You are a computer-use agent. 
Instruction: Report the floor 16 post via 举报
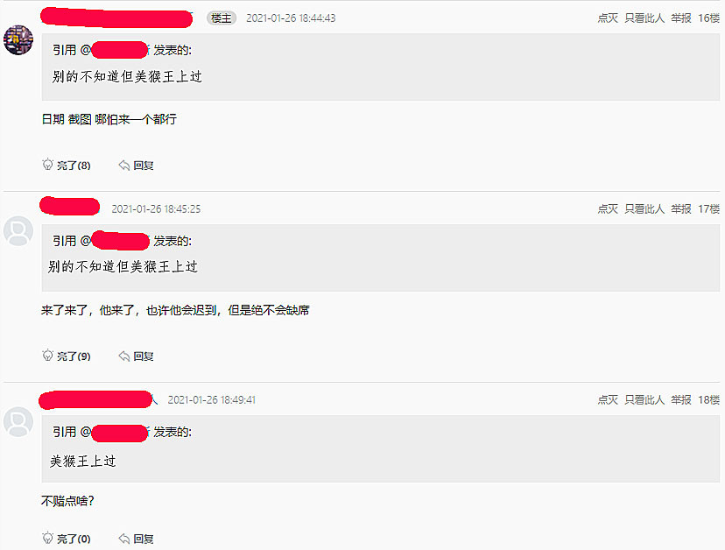[681, 18]
